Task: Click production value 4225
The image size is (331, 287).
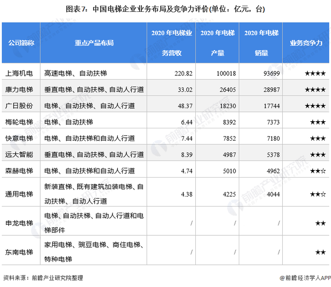Action: coord(229,194)
